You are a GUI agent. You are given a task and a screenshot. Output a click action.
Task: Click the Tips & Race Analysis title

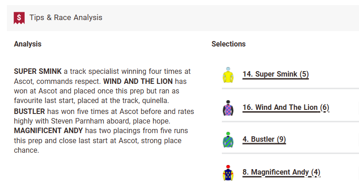[66, 18]
